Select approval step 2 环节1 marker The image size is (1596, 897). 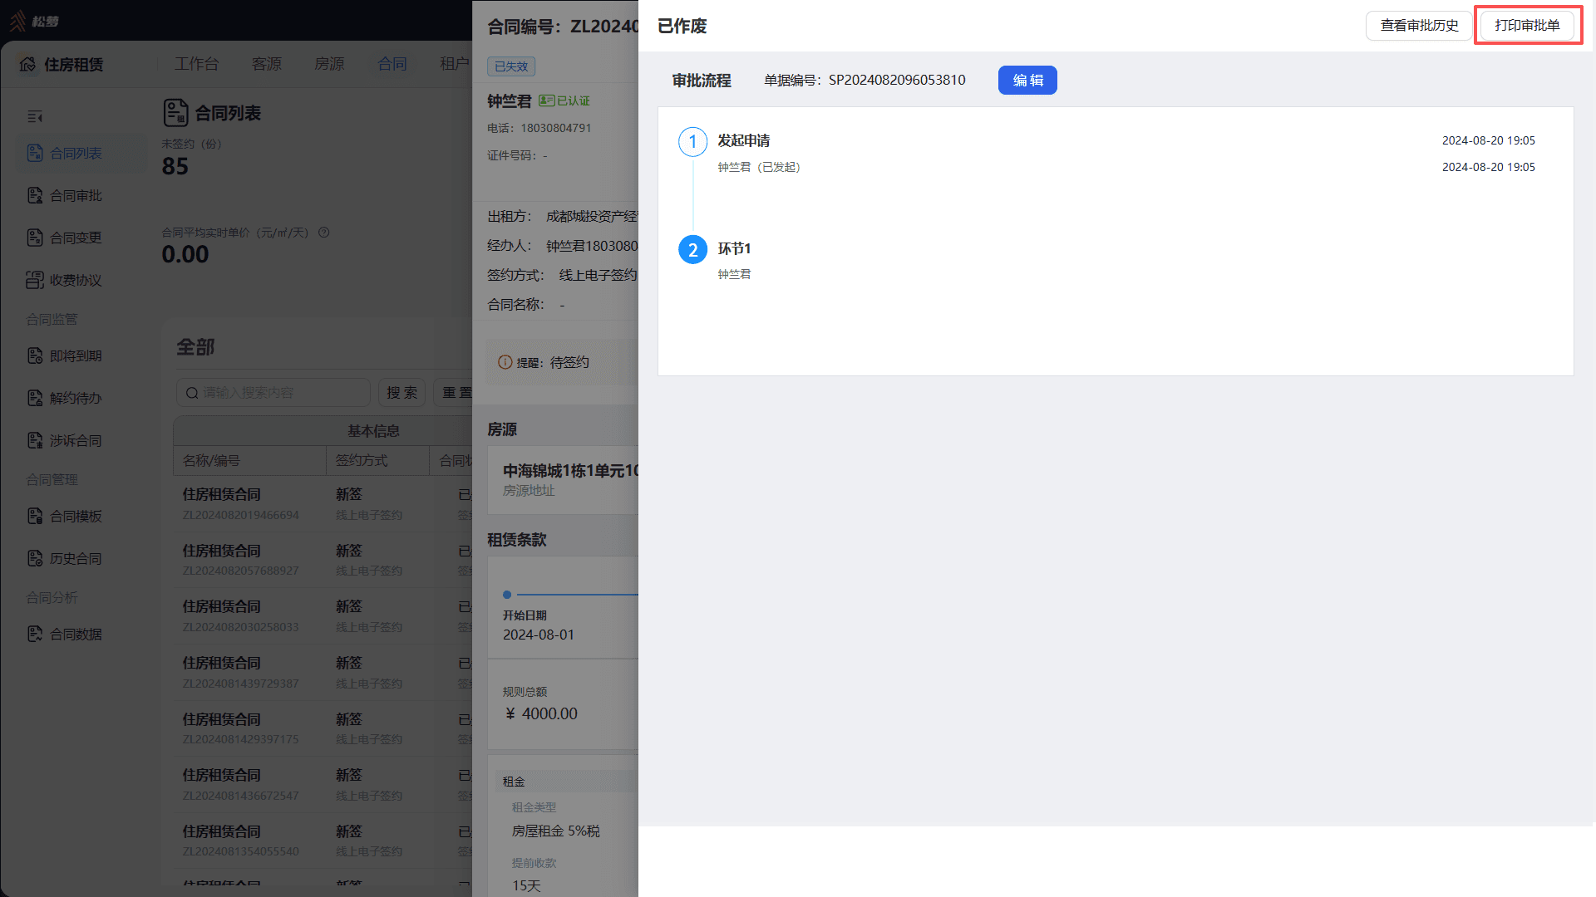point(693,250)
